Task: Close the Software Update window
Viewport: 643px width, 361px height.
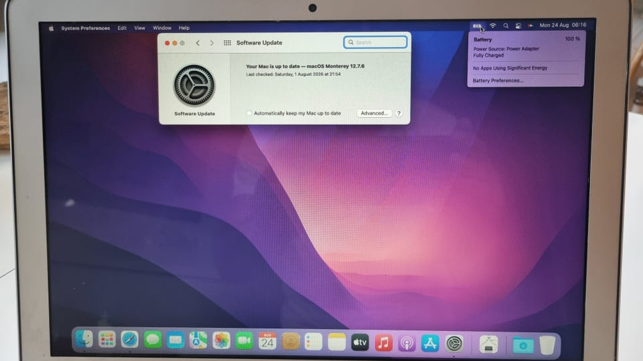Action: (167, 43)
